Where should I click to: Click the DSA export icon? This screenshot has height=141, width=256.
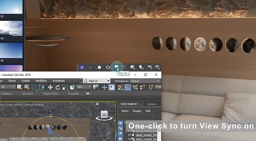[x=150, y=67]
